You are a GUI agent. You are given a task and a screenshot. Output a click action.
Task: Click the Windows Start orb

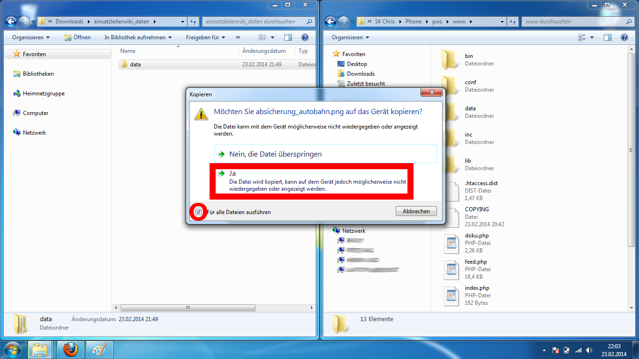tap(13, 349)
